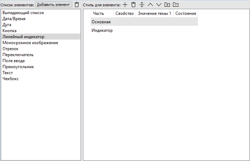Choose Поле ввода from the element list
This screenshot has width=250, height=161.
13,61
